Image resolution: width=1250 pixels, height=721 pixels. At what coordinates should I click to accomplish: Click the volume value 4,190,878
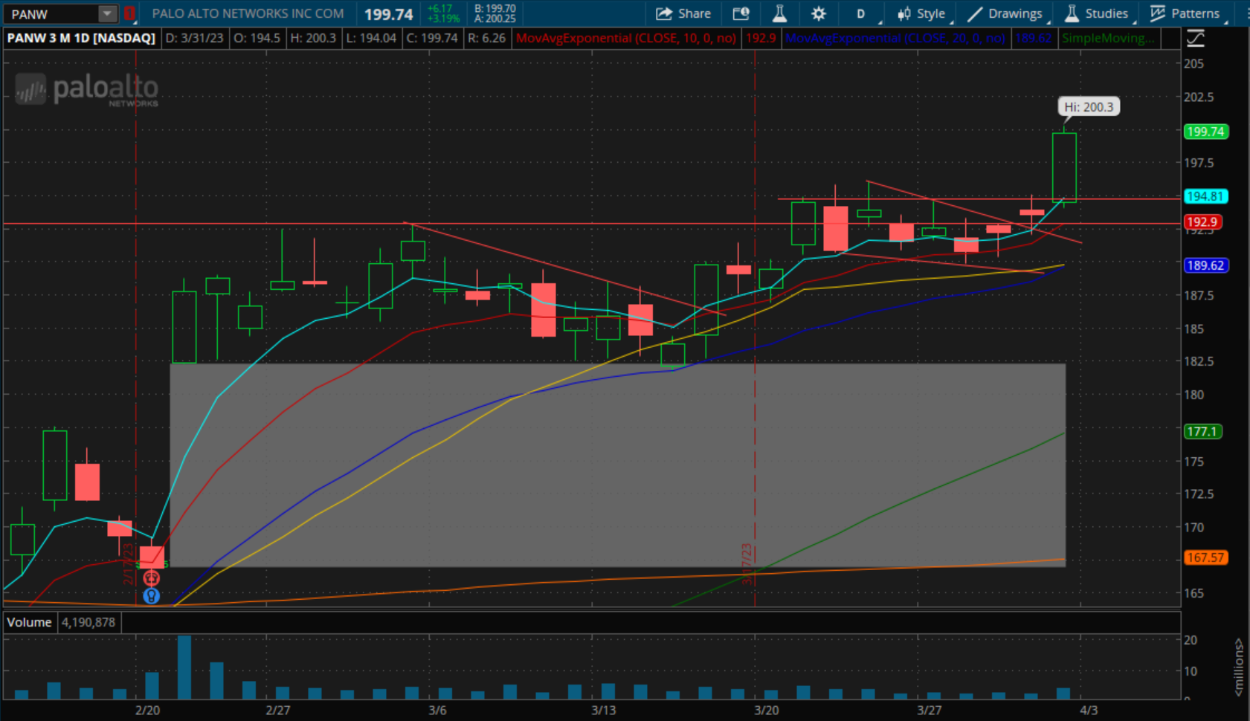pos(88,622)
